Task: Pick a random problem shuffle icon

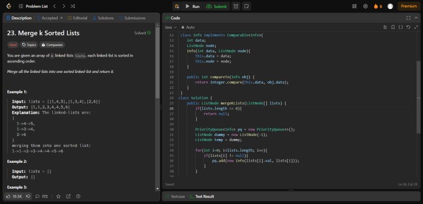Action: click(x=72, y=6)
